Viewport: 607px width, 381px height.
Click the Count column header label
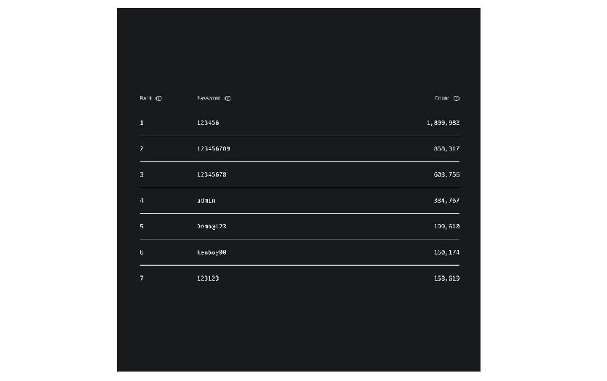coord(442,98)
